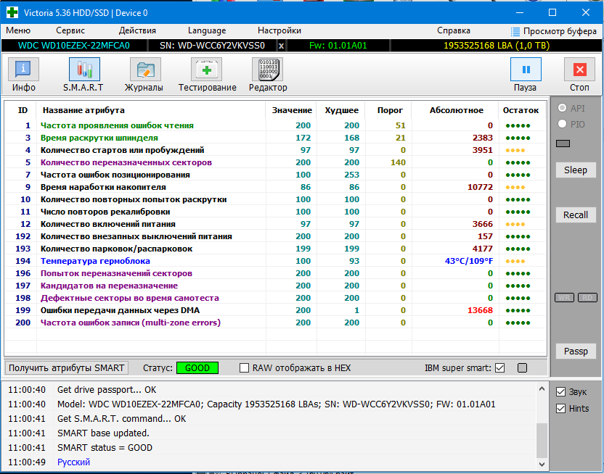Click 1953525168 LBA (1,0 TB) capacity label
Image resolution: width=604 pixels, height=474 pixels.
point(497,46)
